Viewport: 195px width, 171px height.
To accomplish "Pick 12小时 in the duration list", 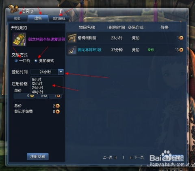I will click(37, 83).
